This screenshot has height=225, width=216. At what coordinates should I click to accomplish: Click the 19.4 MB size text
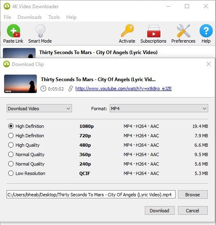(x=200, y=126)
